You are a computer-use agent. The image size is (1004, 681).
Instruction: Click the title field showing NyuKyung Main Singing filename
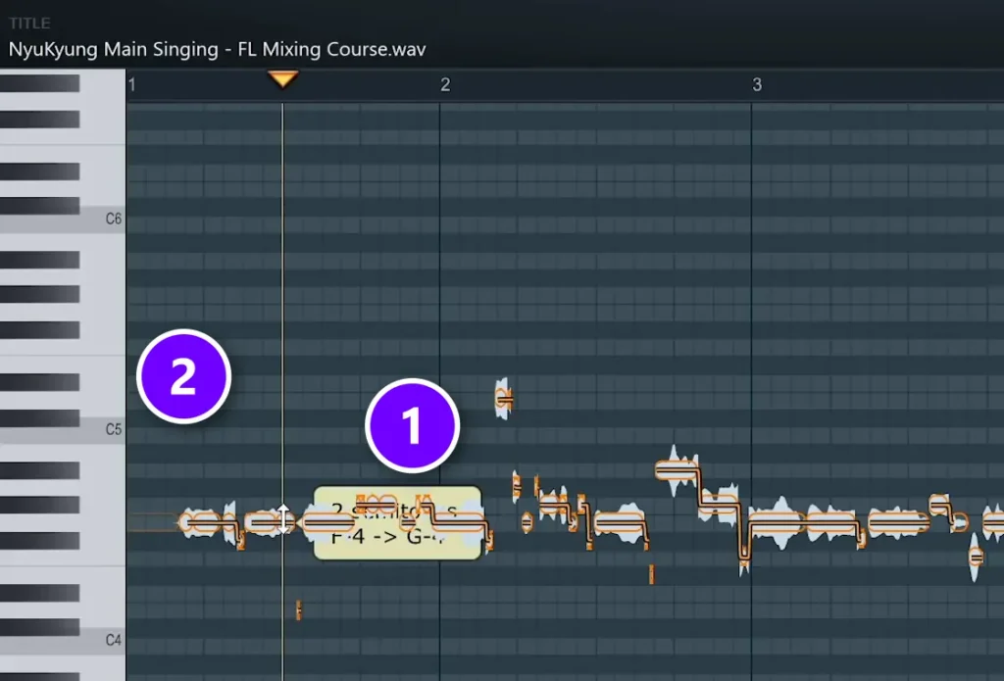click(x=217, y=49)
